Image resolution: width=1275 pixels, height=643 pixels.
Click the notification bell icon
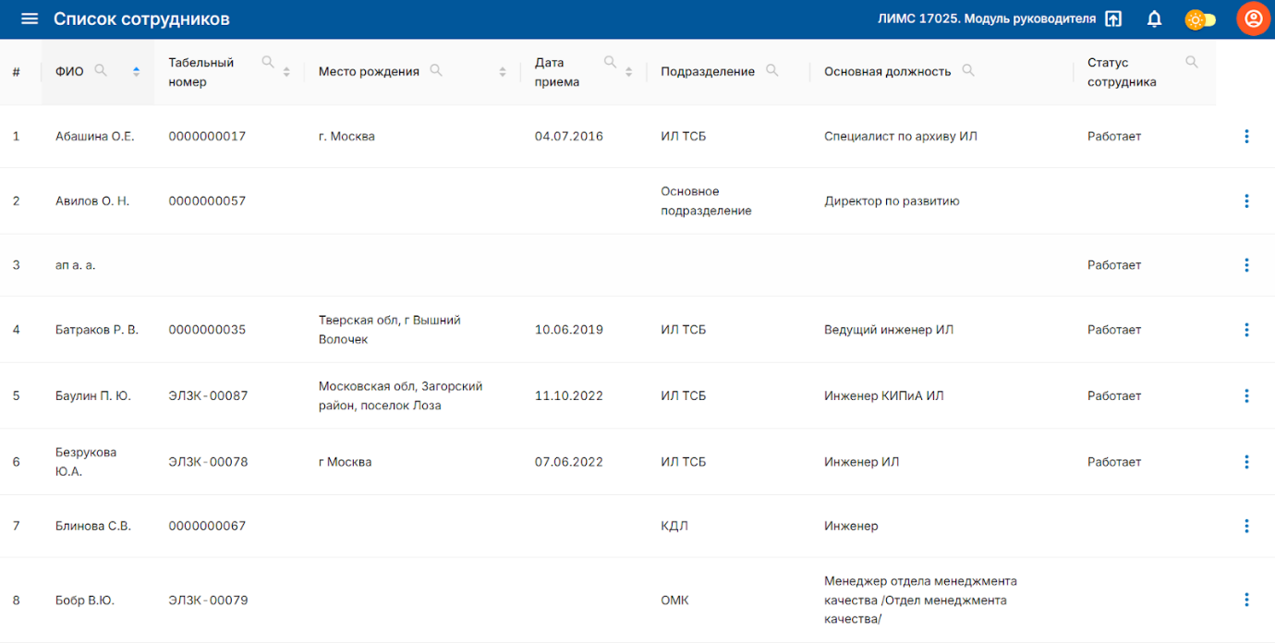point(1154,19)
